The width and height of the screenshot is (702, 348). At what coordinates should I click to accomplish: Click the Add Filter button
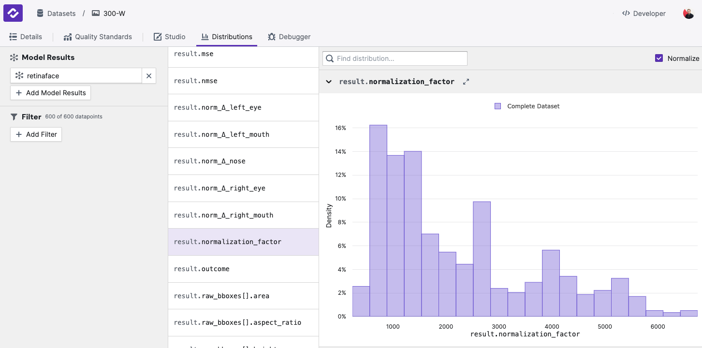tap(36, 134)
